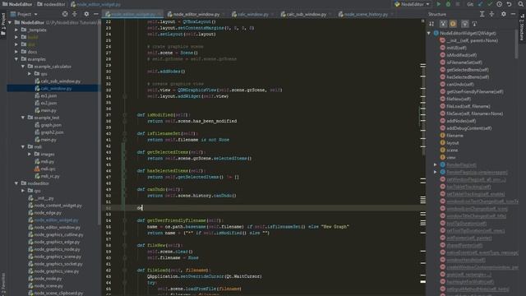Close the node_editor_widget.py tab

(x=159, y=15)
